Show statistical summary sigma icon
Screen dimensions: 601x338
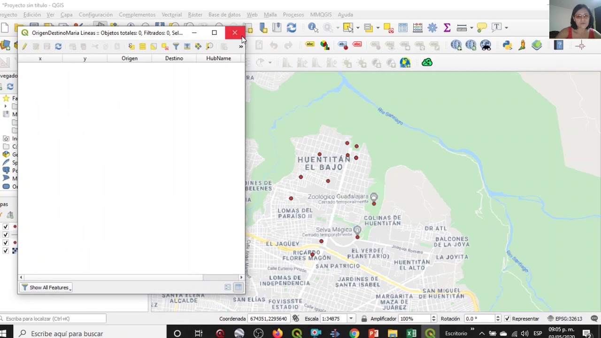point(447,28)
